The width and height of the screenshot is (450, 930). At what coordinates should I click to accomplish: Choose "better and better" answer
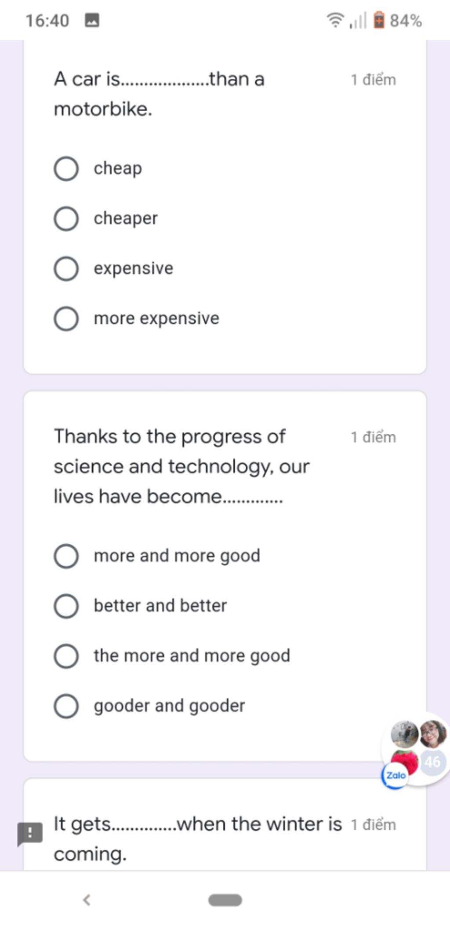[66, 606]
